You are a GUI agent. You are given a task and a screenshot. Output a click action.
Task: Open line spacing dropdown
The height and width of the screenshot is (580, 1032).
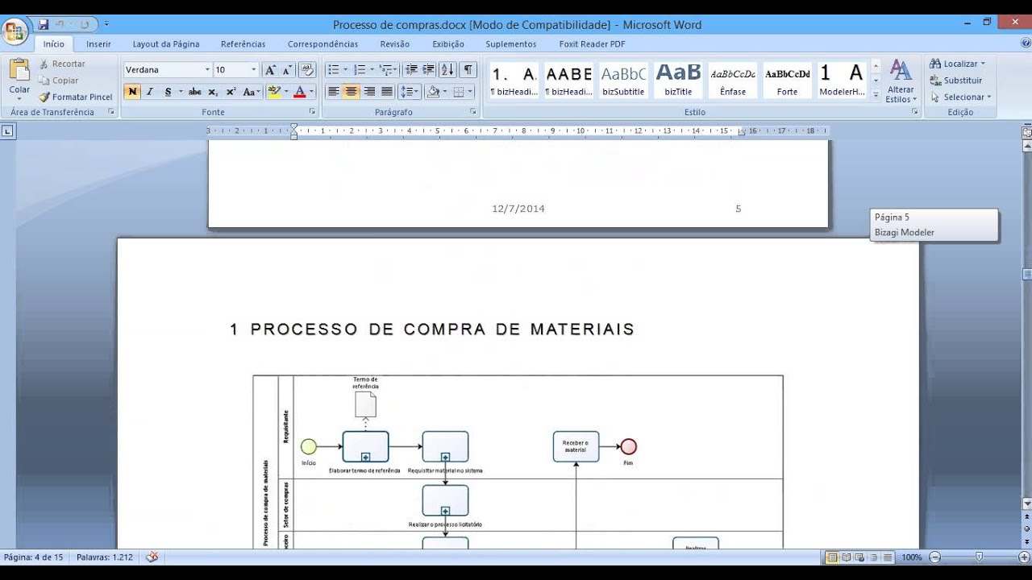[410, 92]
